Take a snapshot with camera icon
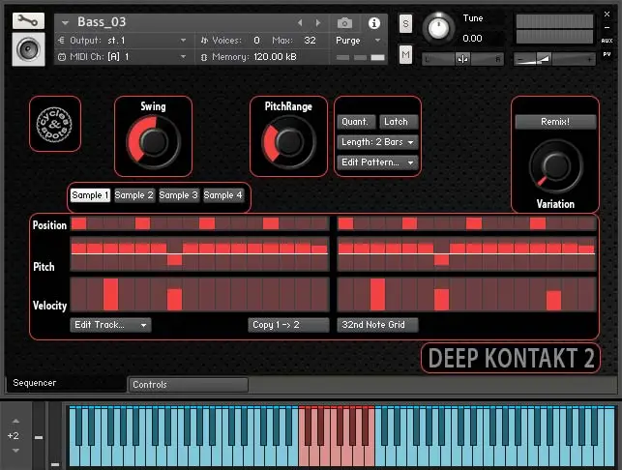622x470 pixels. coord(344,23)
